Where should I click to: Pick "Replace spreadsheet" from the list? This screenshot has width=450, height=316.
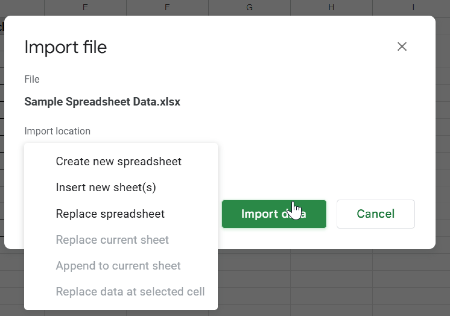[110, 214]
